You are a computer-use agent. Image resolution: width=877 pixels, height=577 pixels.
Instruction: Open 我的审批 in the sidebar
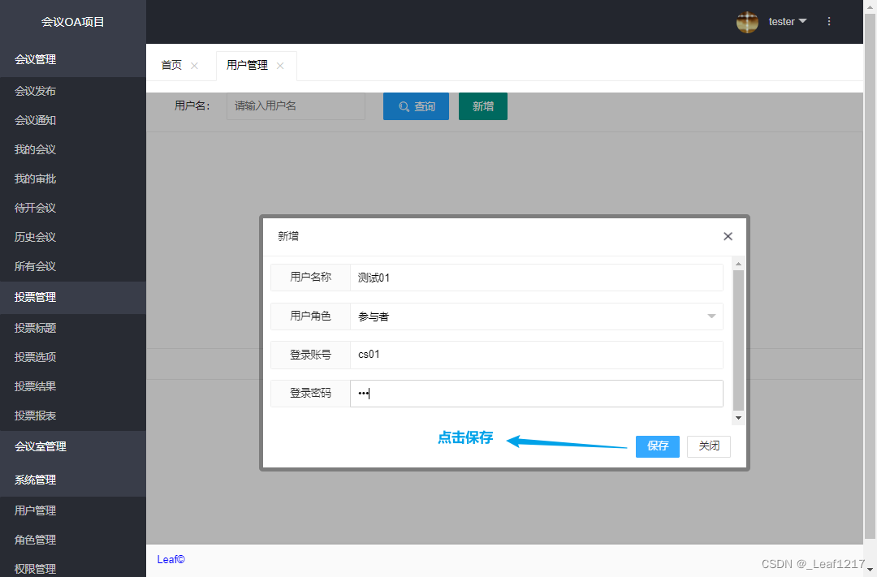73,179
